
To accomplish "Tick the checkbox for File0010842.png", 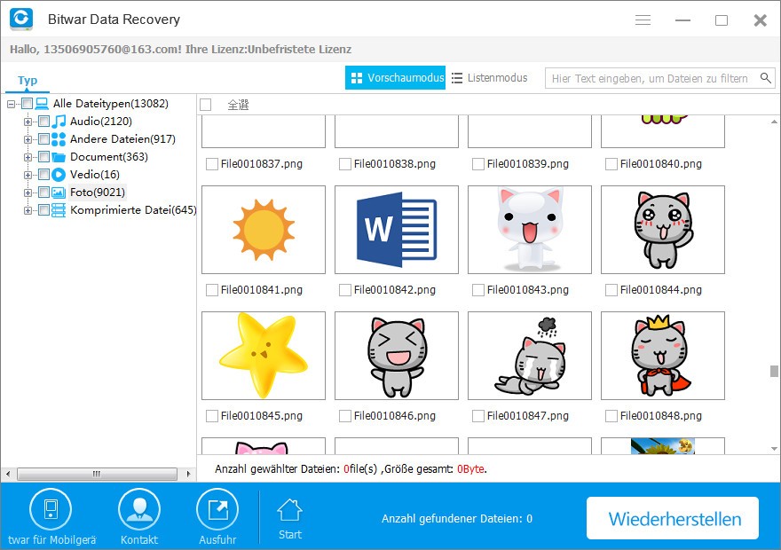I will point(344,290).
